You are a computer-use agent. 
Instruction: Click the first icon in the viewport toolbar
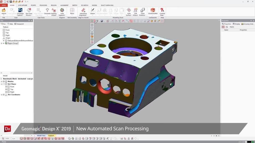[x=92, y=21]
